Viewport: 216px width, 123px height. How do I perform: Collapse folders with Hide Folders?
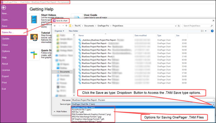tap(60, 111)
